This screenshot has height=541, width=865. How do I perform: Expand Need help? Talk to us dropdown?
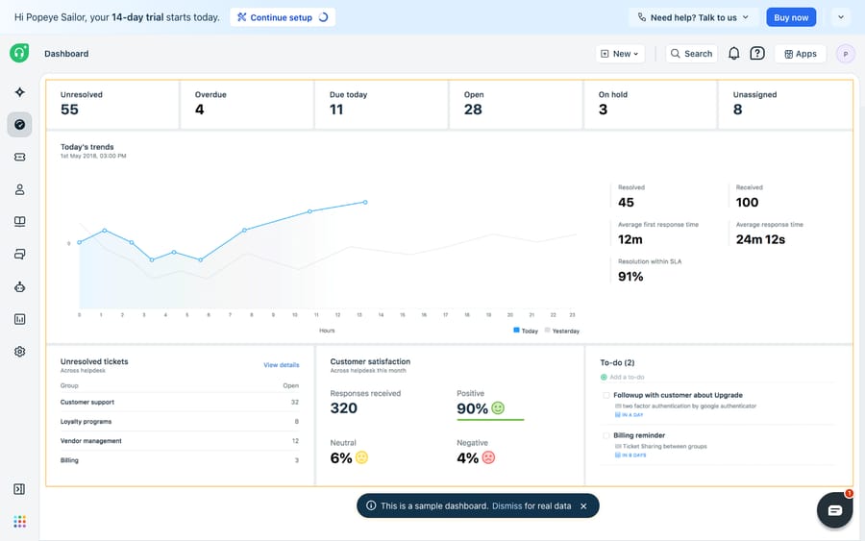694,17
